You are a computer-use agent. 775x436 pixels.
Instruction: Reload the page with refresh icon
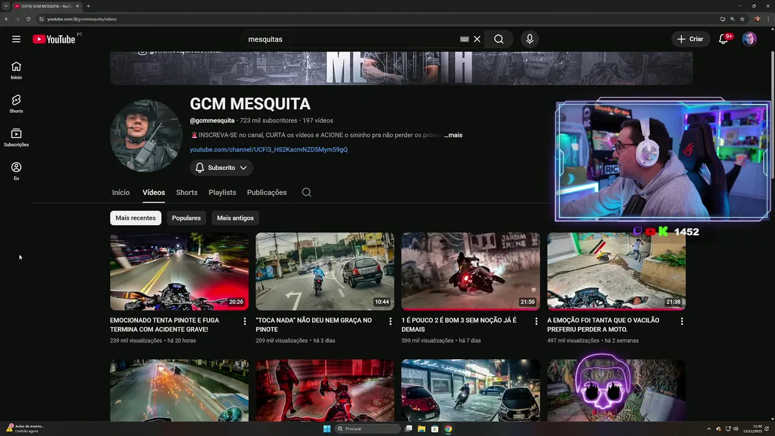point(28,19)
